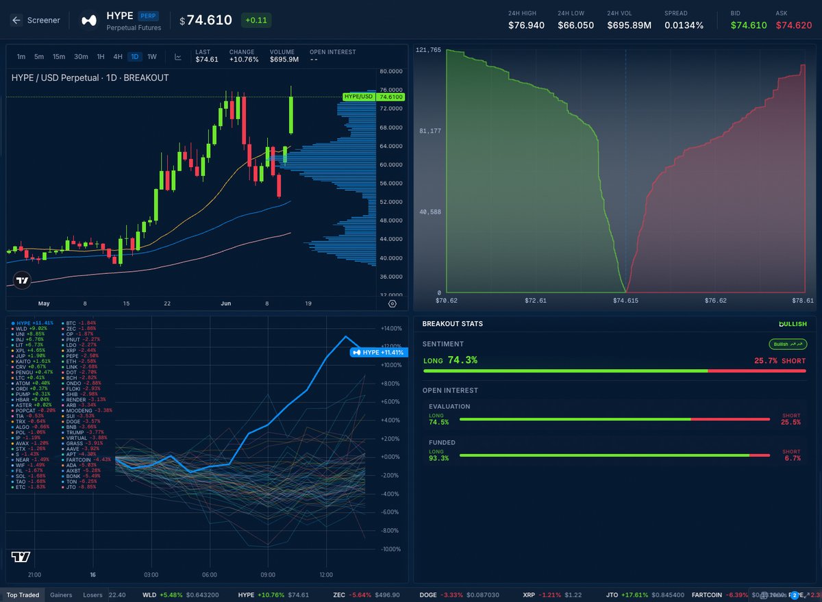
Task: Switch to the Gainers tab
Action: pos(62,595)
